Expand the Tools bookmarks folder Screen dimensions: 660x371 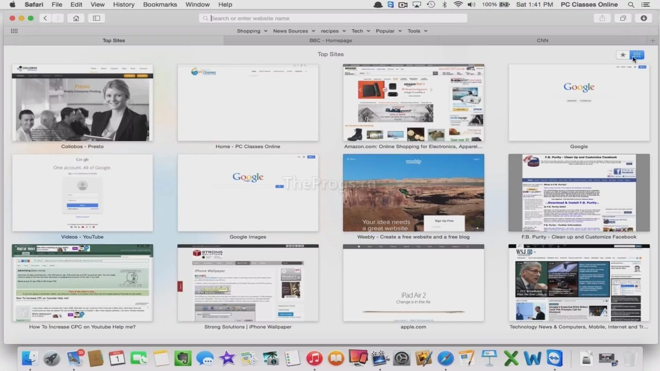click(x=417, y=31)
